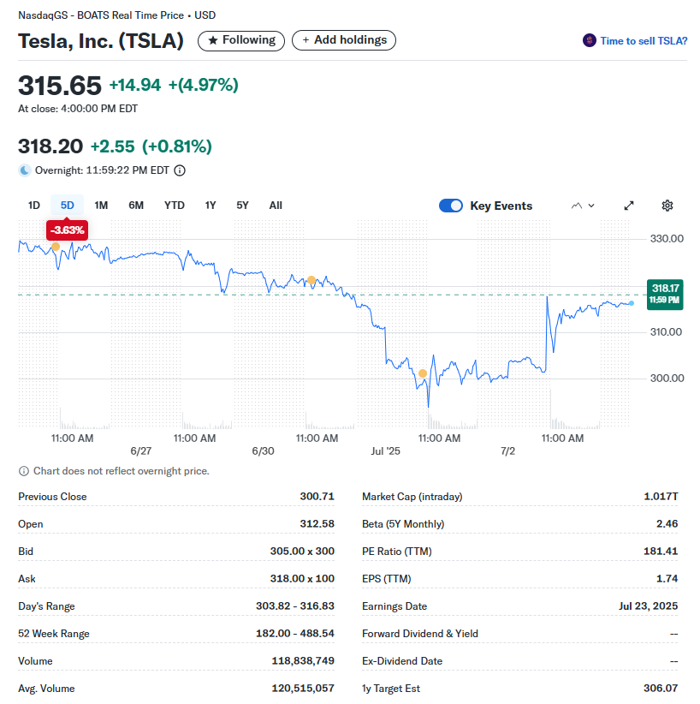The height and width of the screenshot is (704, 700).
Task: Click the closing price 315.65
Action: pos(60,86)
